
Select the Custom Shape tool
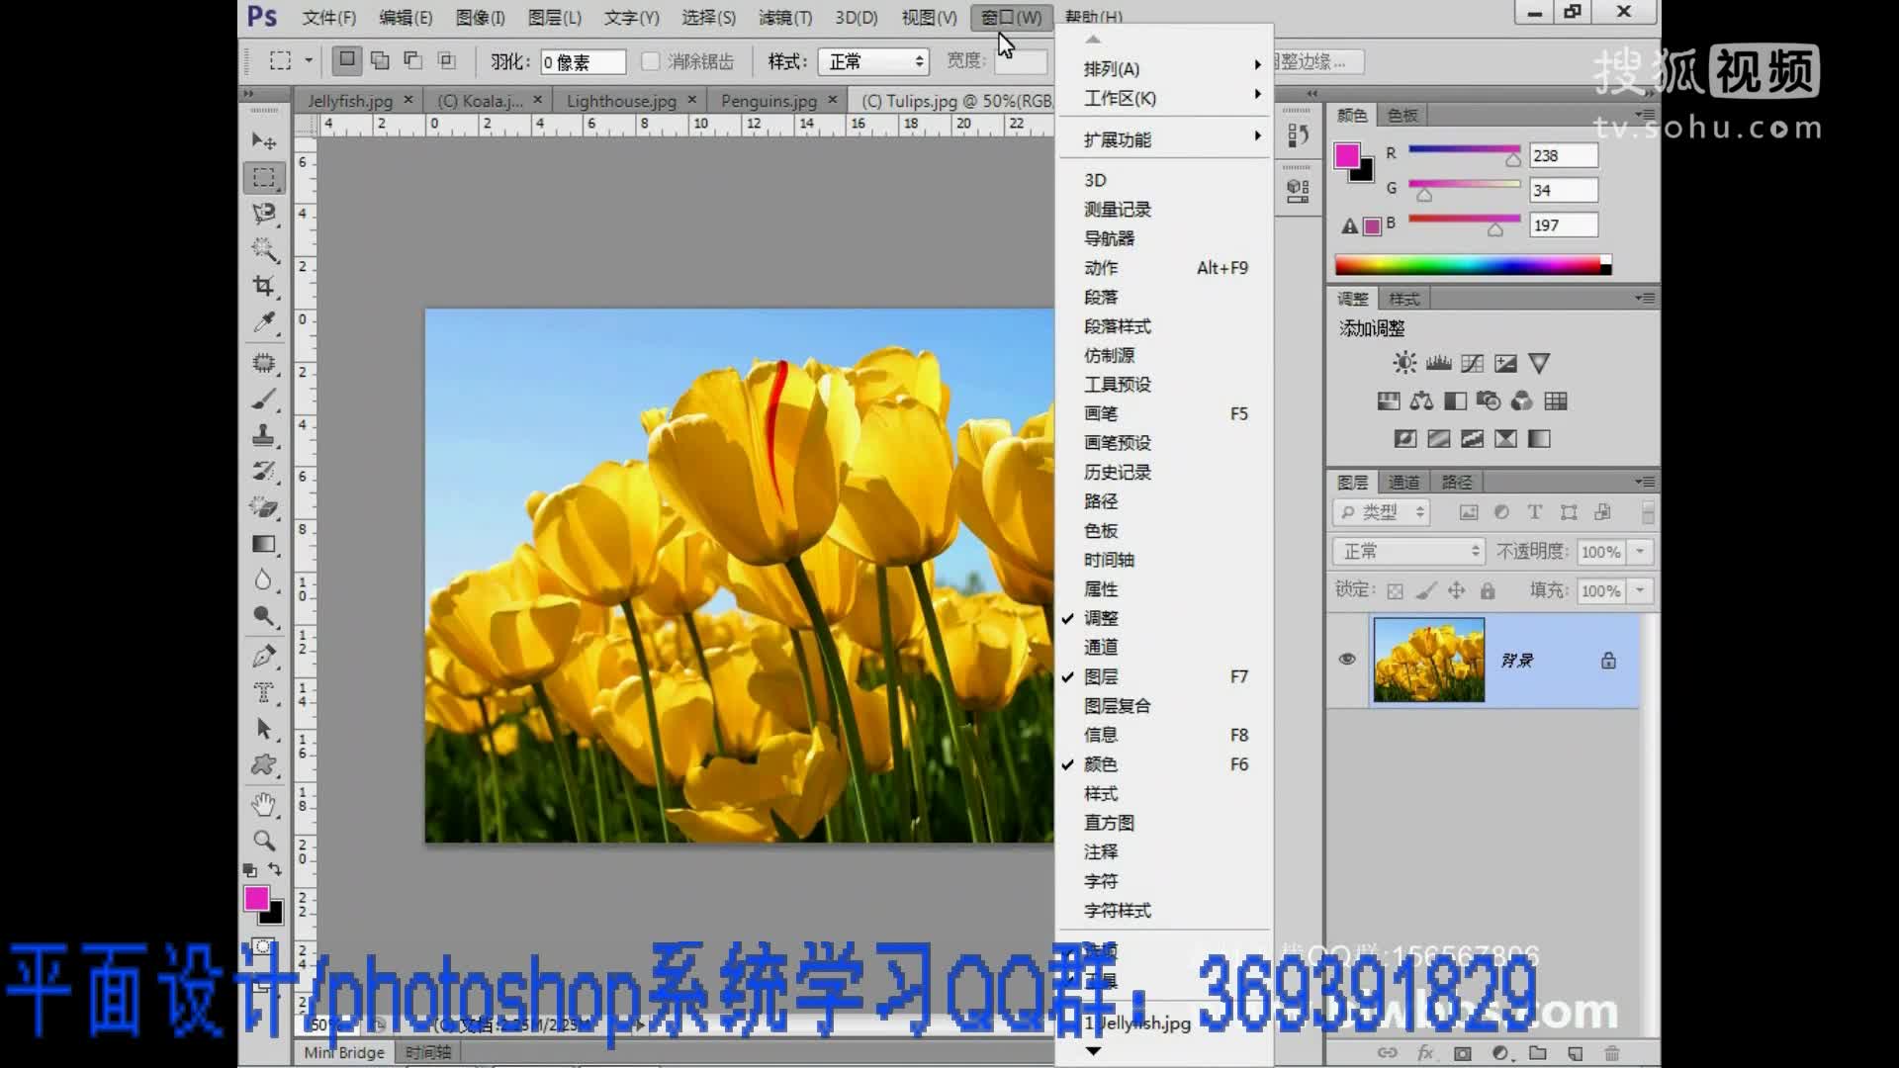point(263,765)
